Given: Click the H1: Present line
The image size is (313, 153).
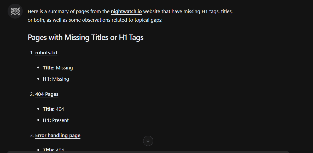Looking at the screenshot, I should tap(56, 120).
